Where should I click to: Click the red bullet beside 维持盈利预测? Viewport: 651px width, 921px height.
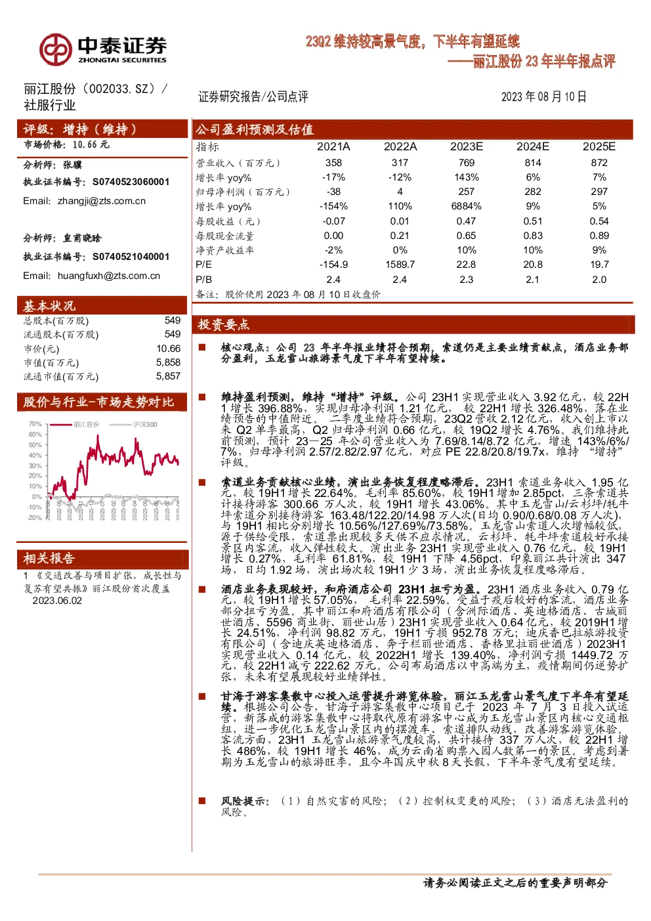[x=202, y=397]
